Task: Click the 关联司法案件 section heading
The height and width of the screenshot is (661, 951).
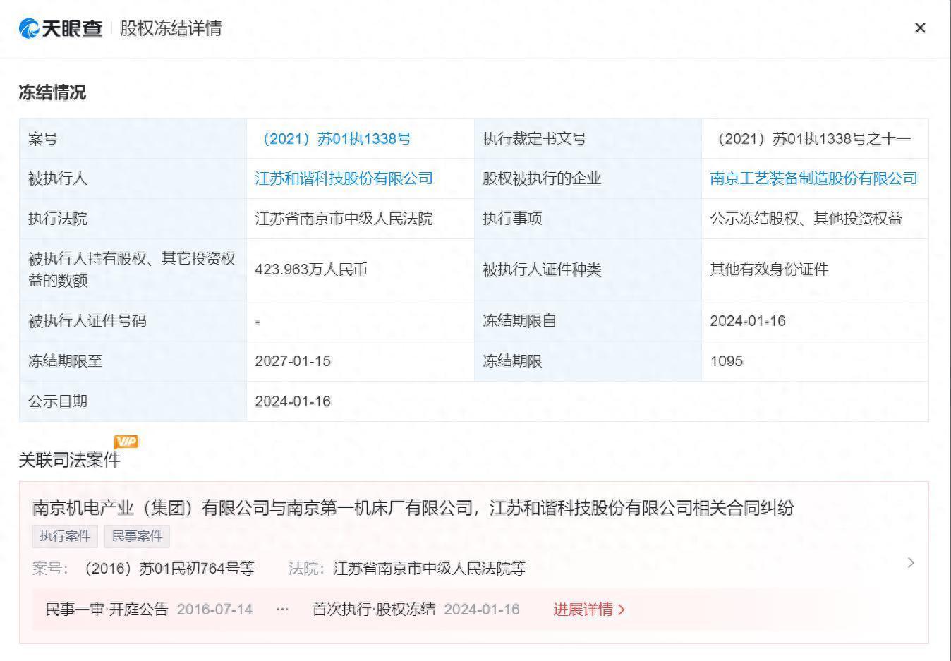Action: click(69, 460)
